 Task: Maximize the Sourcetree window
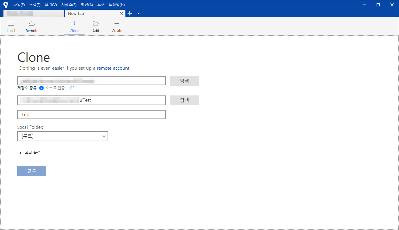[x=378, y=5]
